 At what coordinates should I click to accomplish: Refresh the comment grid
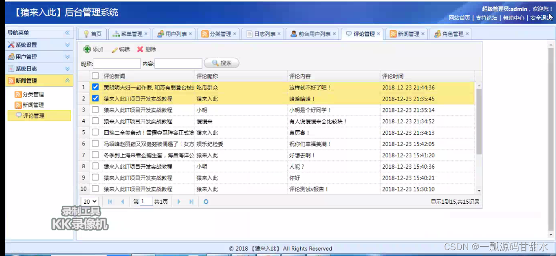tap(206, 201)
